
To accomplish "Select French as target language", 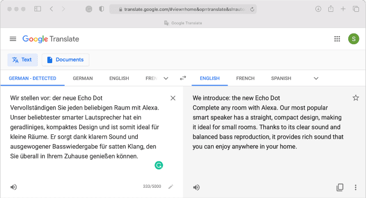I will [245, 78].
